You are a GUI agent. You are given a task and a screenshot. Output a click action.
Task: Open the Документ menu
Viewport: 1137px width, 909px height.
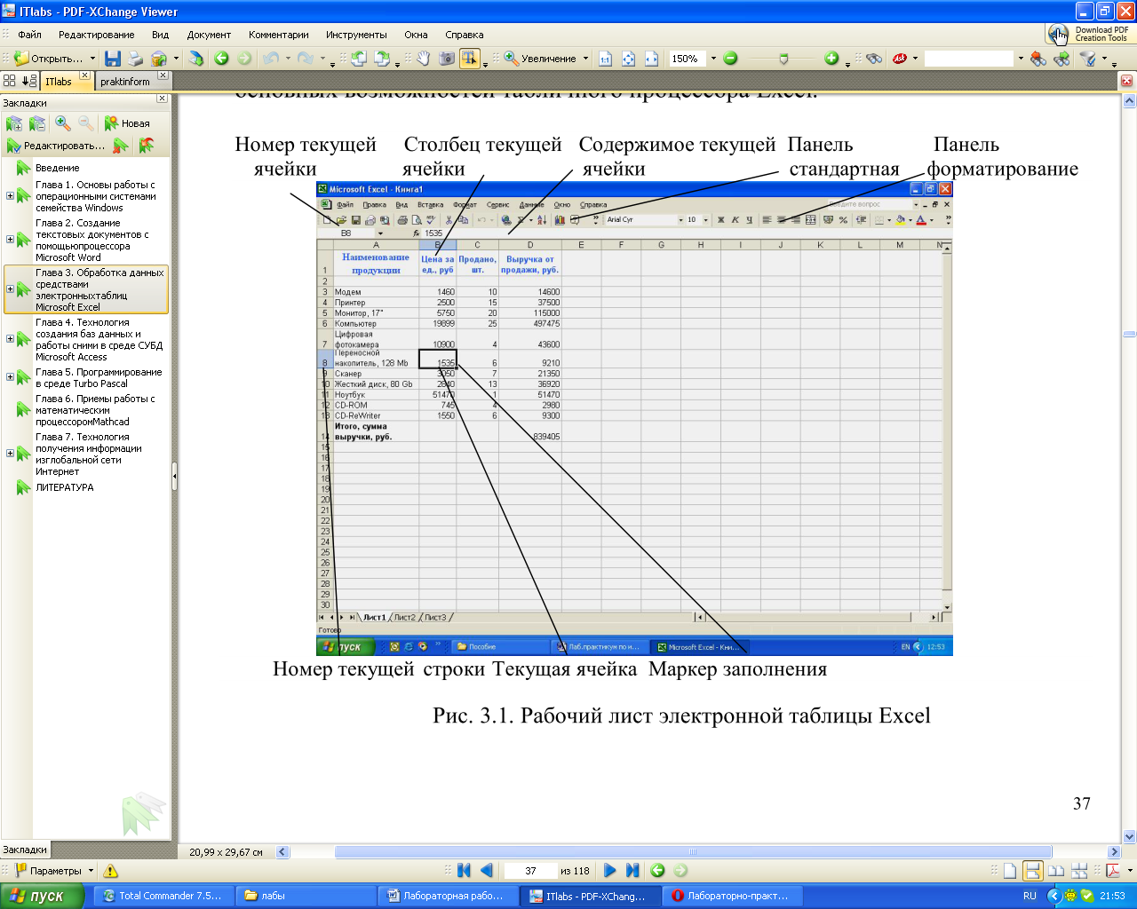pyautogui.click(x=209, y=35)
